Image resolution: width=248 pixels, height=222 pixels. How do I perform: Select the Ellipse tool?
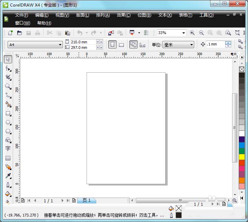coord(8,122)
